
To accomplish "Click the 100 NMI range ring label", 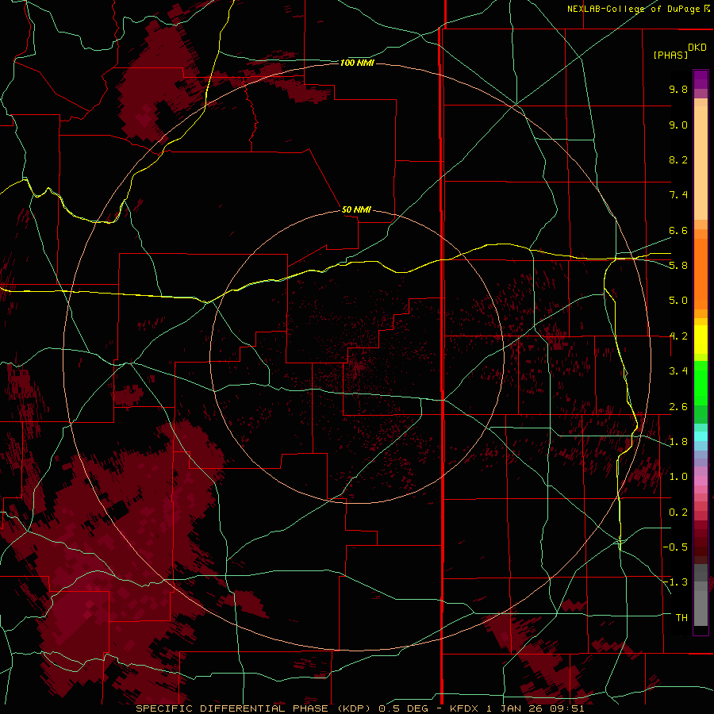I will point(357,63).
